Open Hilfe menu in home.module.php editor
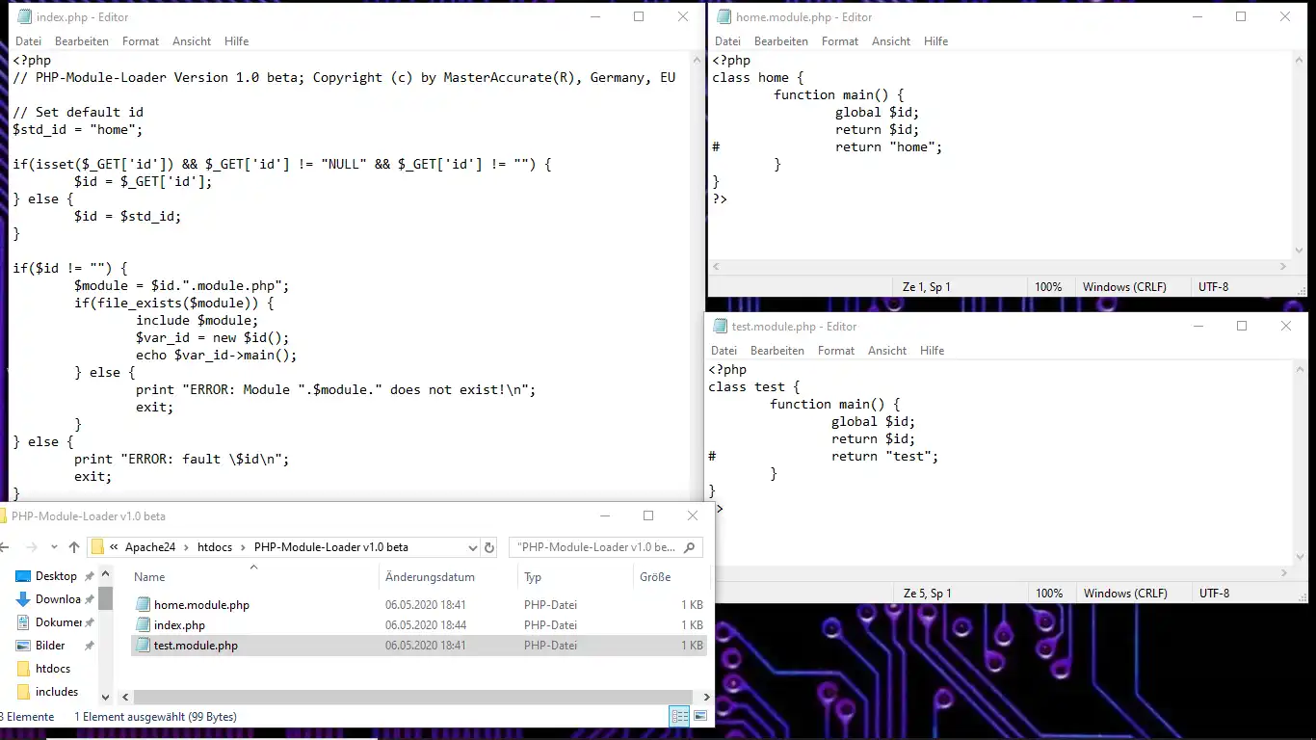 coord(936,41)
